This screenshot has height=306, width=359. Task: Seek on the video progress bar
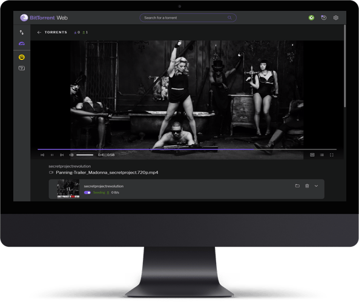tap(187, 149)
